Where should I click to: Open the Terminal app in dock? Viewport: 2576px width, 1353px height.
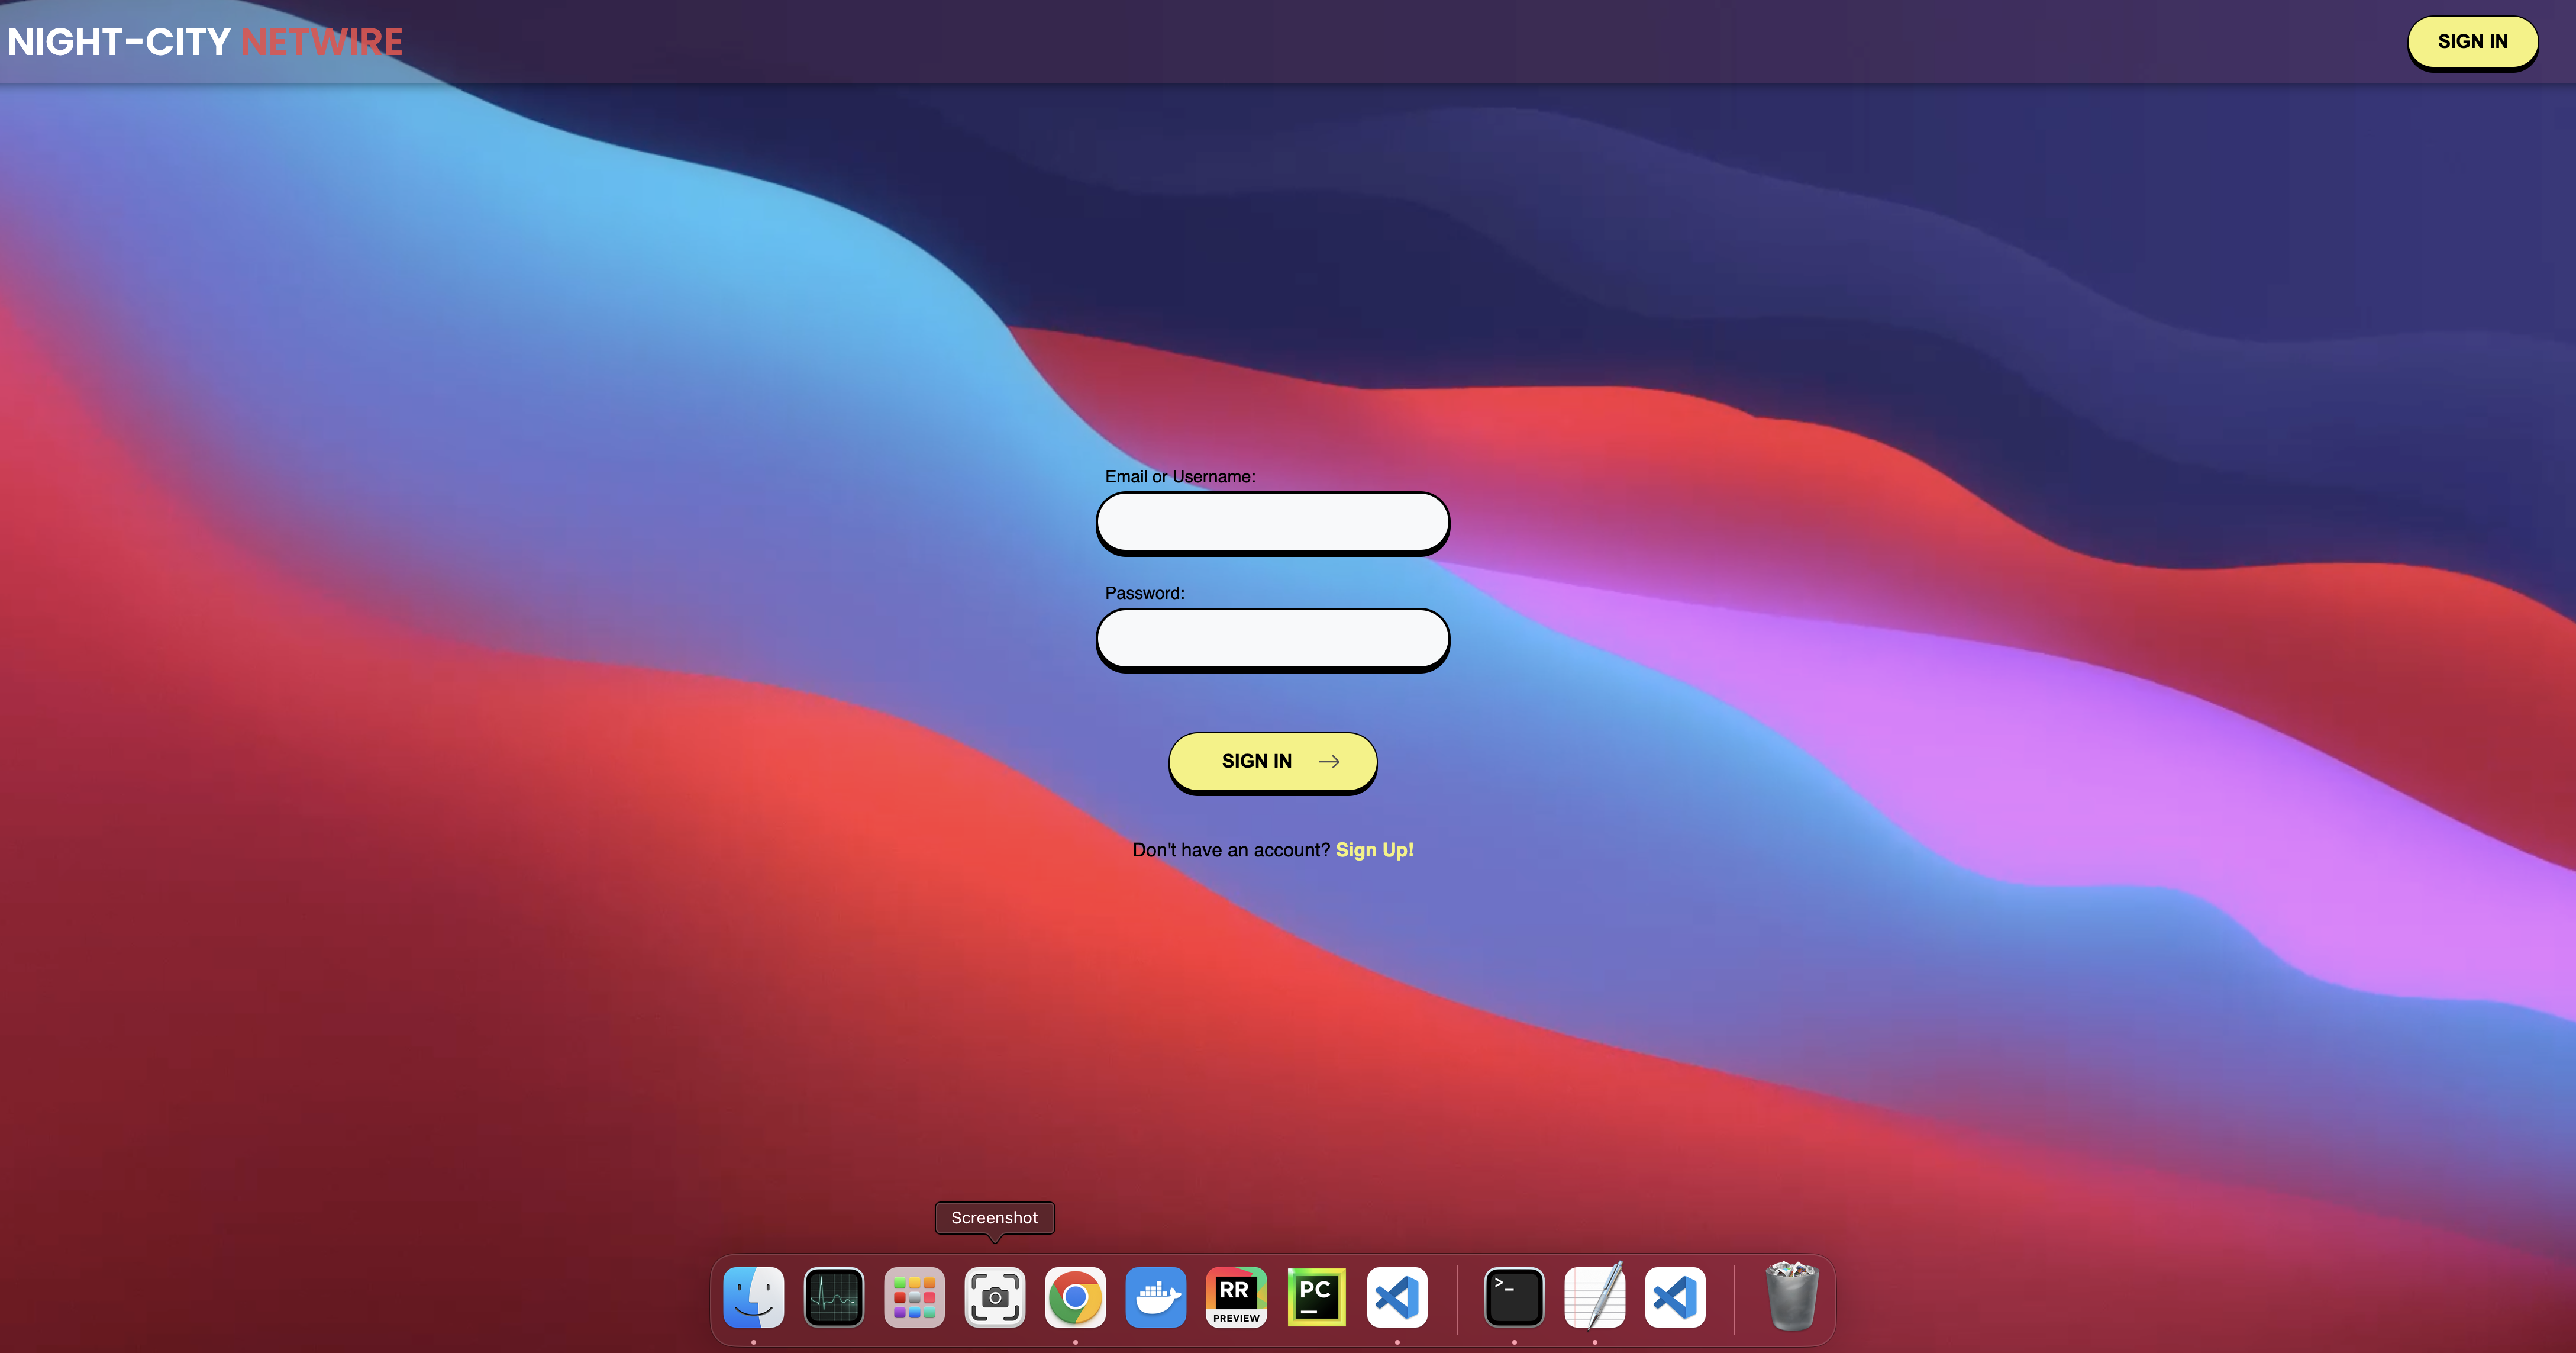tap(1514, 1297)
